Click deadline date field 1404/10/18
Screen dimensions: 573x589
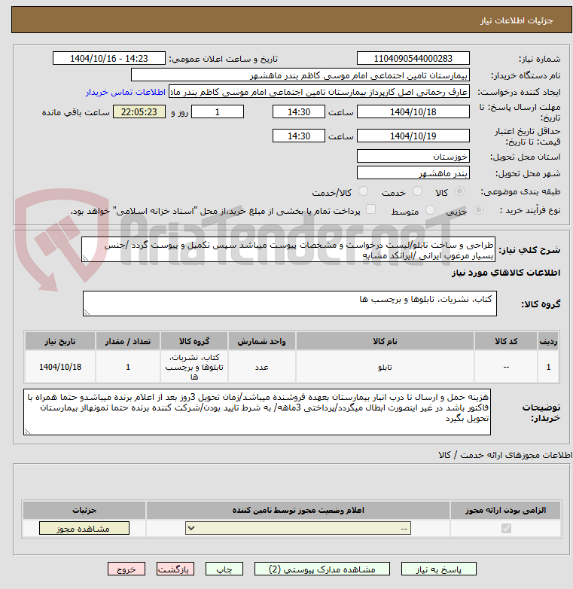[413, 112]
